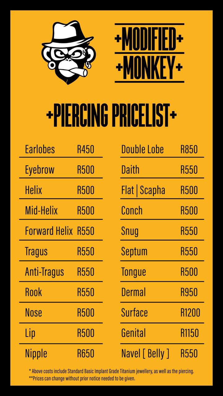Choose the Septum piercing option
The height and width of the screenshot is (396, 223).
click(134, 252)
